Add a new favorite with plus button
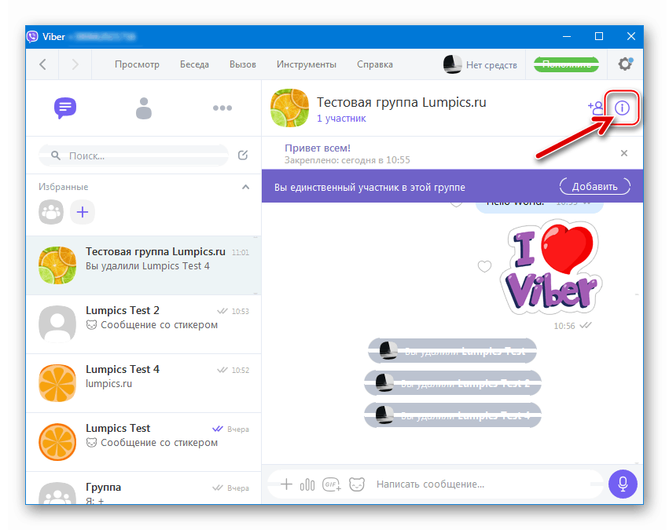This screenshot has width=669, height=530. tap(83, 212)
